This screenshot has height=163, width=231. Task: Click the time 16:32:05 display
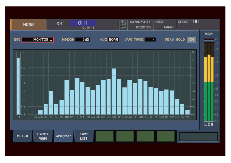pos(143,27)
